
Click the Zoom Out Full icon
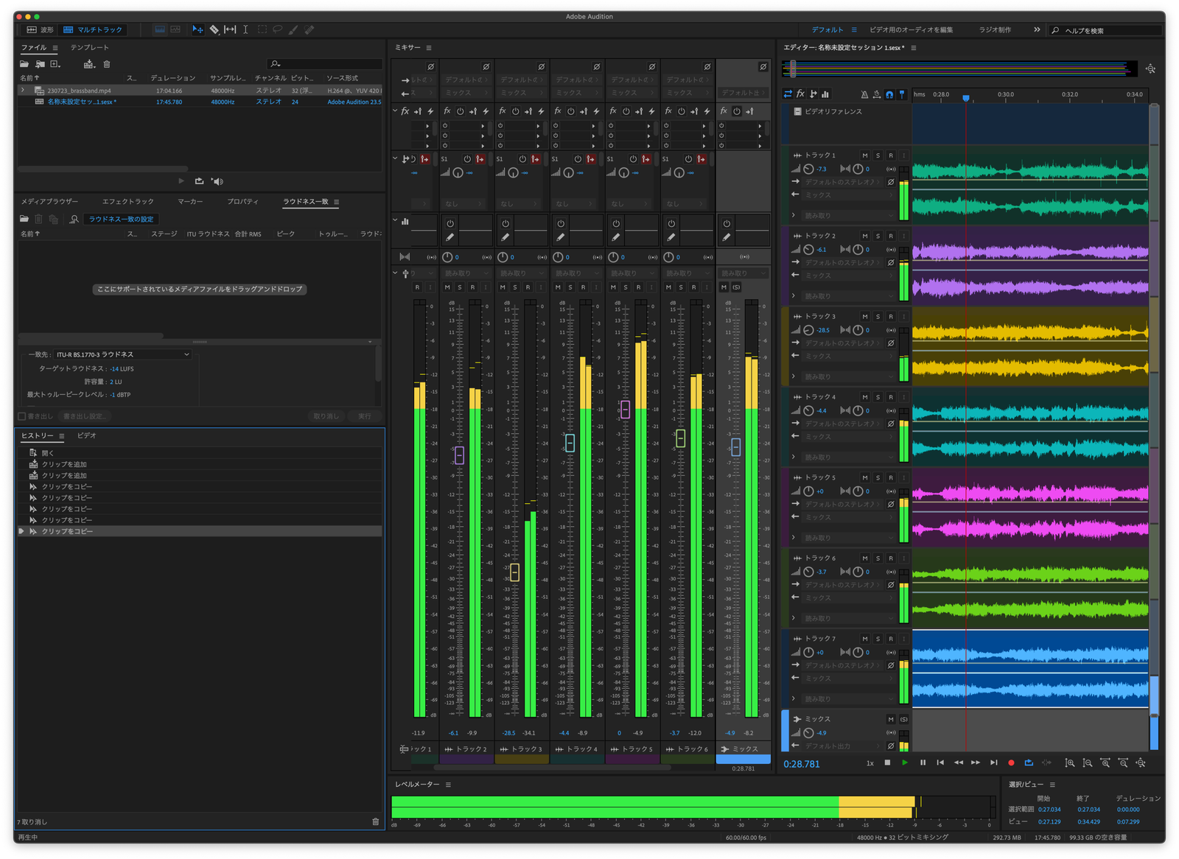pyautogui.click(x=1140, y=762)
